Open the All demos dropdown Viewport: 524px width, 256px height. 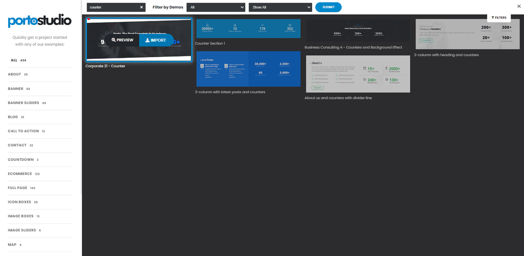coord(216,7)
